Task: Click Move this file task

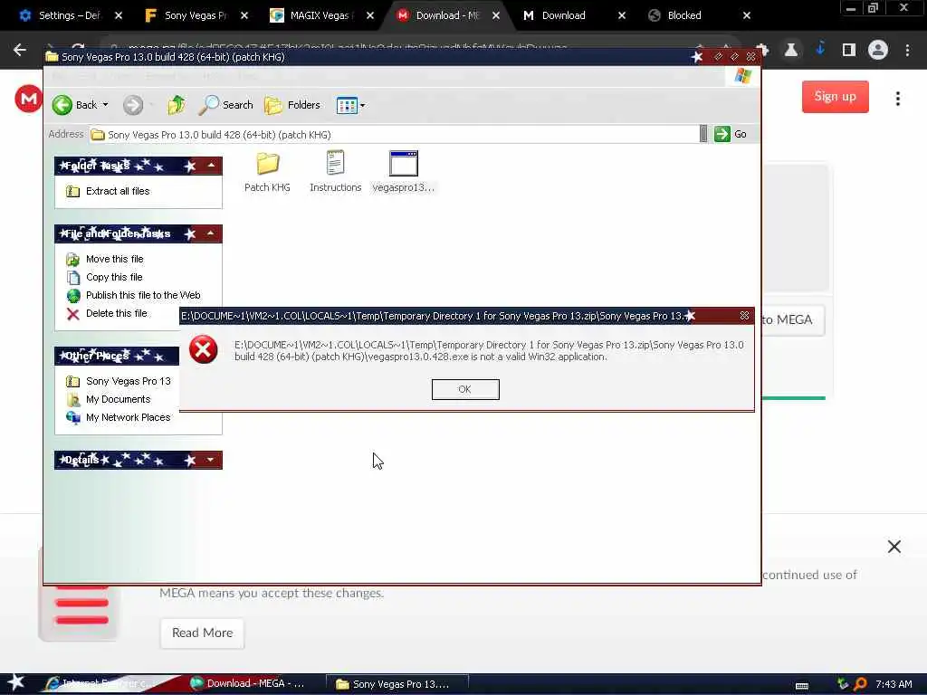Action: point(115,259)
